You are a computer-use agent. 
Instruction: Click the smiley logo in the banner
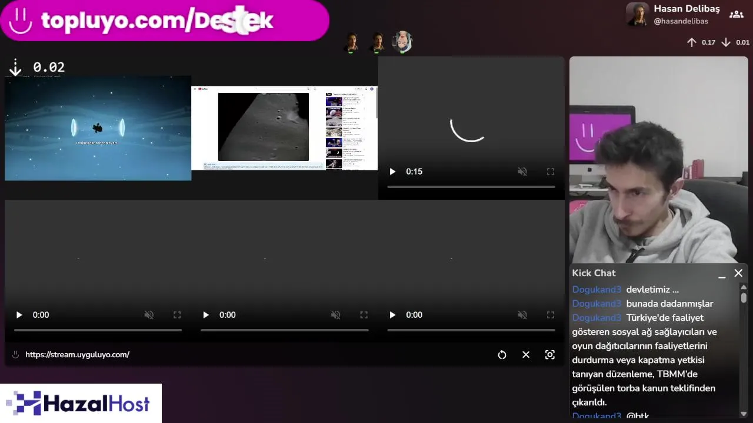tap(21, 19)
